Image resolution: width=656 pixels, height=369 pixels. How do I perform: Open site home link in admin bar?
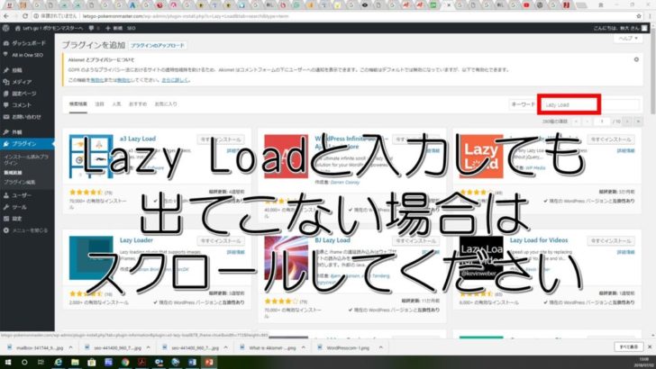[x=49, y=28]
